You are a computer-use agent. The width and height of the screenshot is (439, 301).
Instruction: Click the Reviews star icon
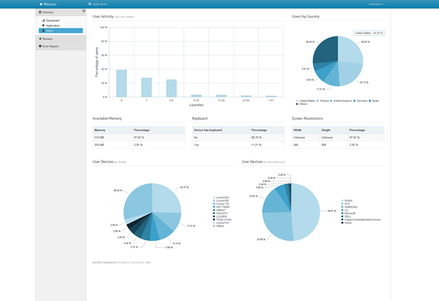click(40, 39)
